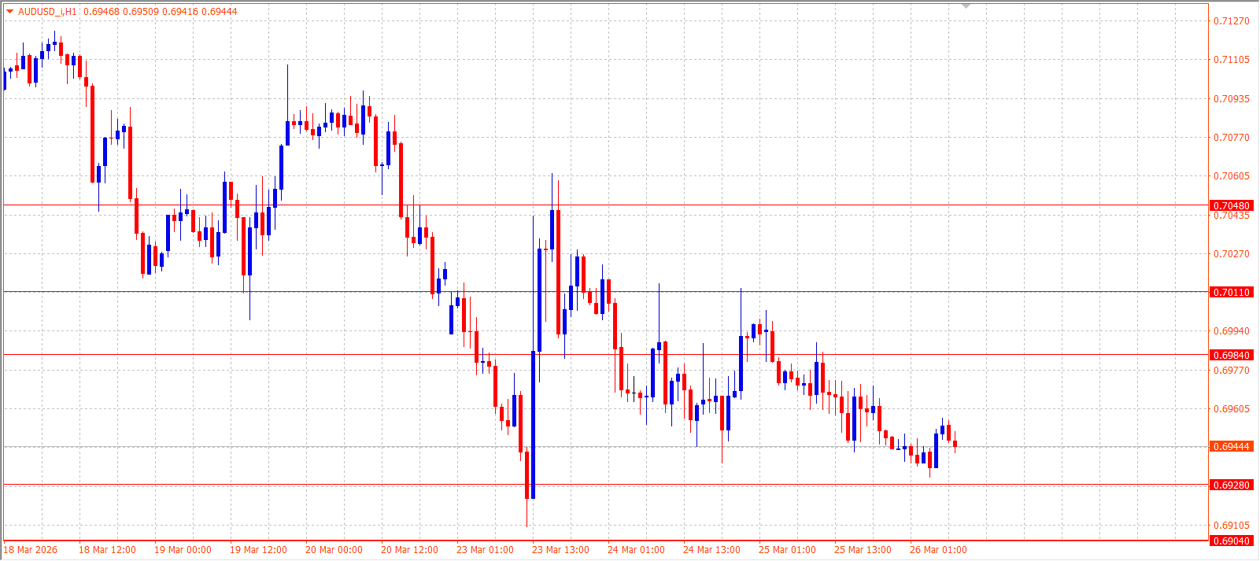Click the 0.69105 price scale label

pos(1232,526)
